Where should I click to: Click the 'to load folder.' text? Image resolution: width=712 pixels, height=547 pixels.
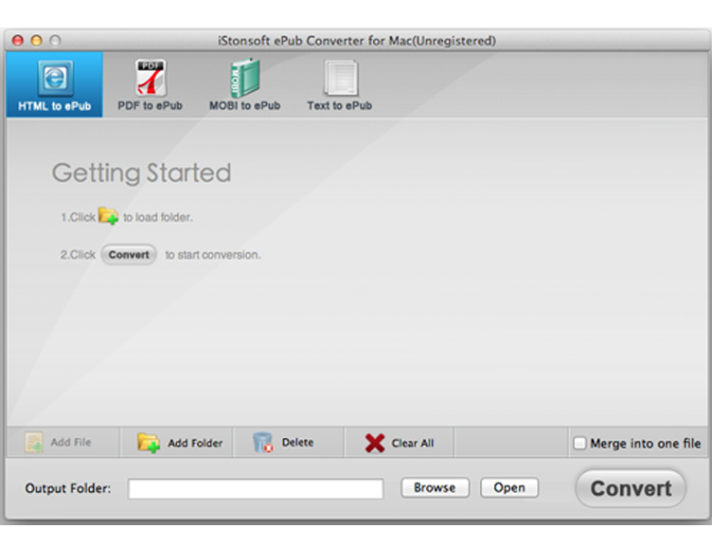[x=158, y=217]
